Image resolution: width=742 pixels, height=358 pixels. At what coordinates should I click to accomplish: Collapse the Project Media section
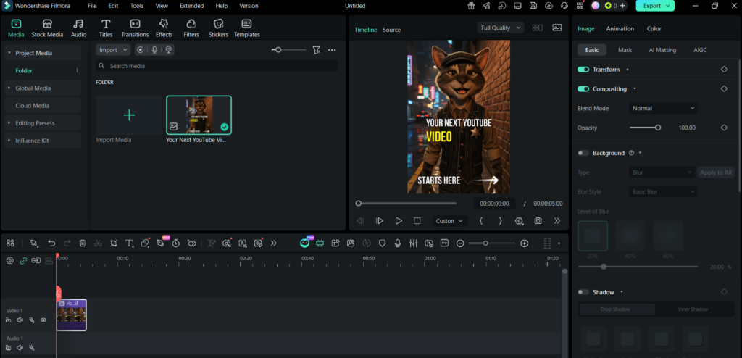(x=9, y=53)
